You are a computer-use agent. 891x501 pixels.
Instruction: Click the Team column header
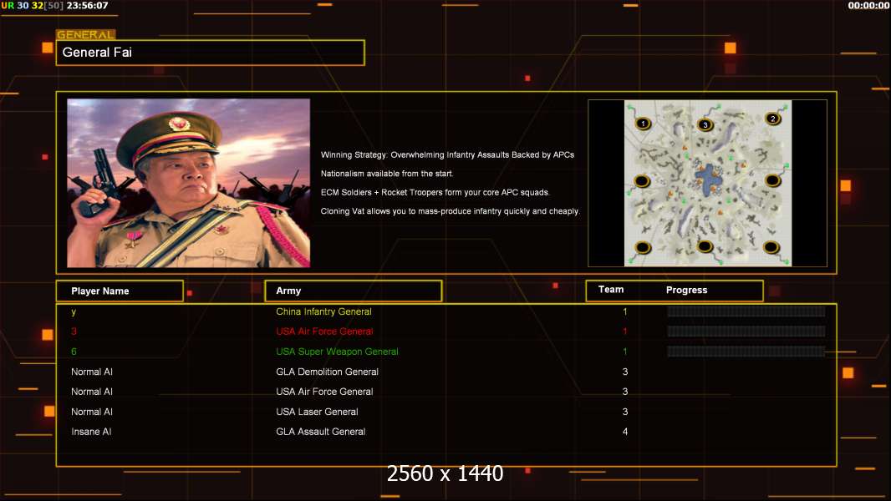(611, 290)
